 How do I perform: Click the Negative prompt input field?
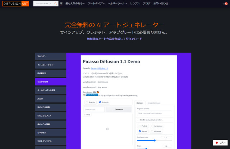[x=155, y=113]
